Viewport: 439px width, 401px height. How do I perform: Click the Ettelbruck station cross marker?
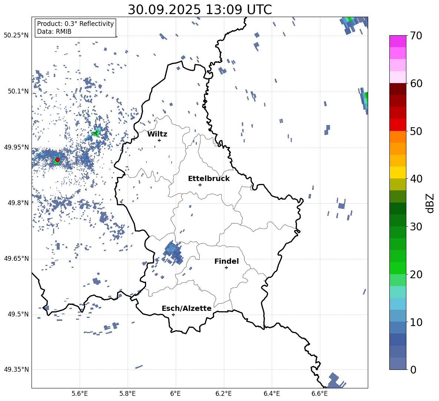pos(200,185)
